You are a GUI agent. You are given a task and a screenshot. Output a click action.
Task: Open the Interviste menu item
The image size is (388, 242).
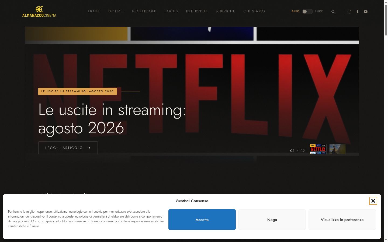click(197, 11)
